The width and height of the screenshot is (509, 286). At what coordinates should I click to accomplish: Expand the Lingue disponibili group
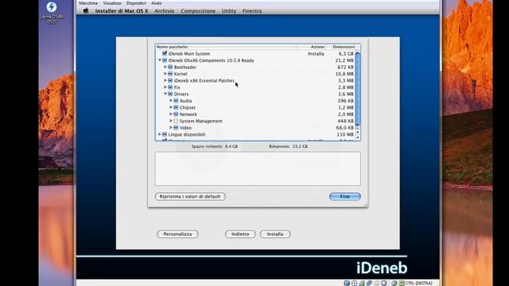coord(159,134)
